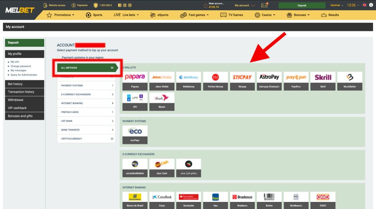Open the info icon in header
This screenshot has width=376, height=209.
point(371,5)
